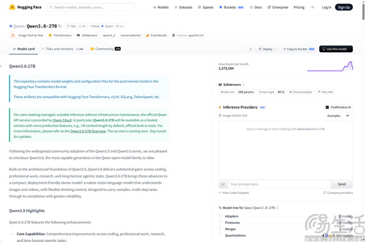365x242 pixels.
Task: Open the Community tab
Action: click(x=105, y=49)
